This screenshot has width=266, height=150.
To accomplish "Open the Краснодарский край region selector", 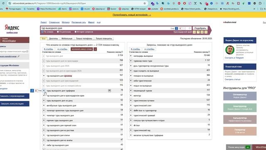I will [182, 32].
